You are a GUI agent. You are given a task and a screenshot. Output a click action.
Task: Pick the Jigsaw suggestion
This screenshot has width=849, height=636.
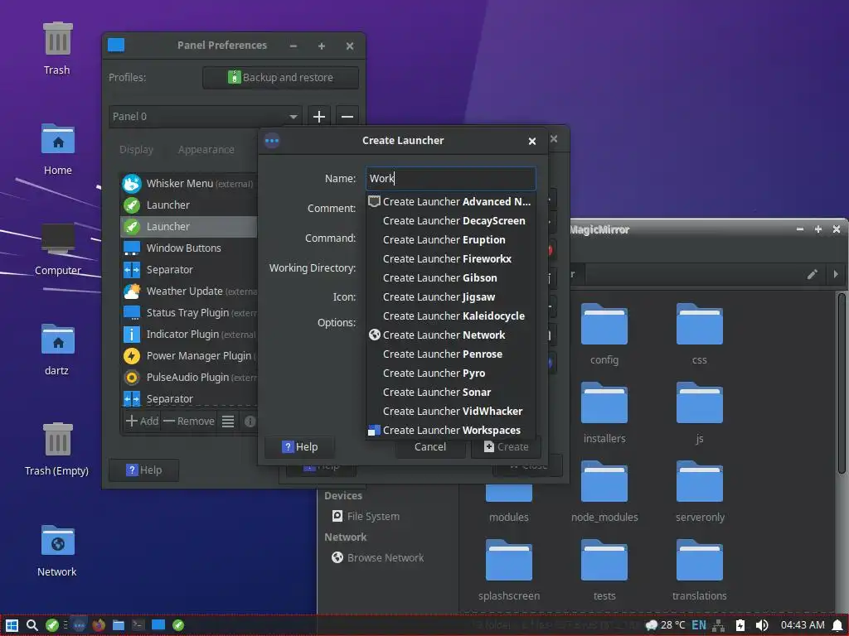tap(450, 297)
